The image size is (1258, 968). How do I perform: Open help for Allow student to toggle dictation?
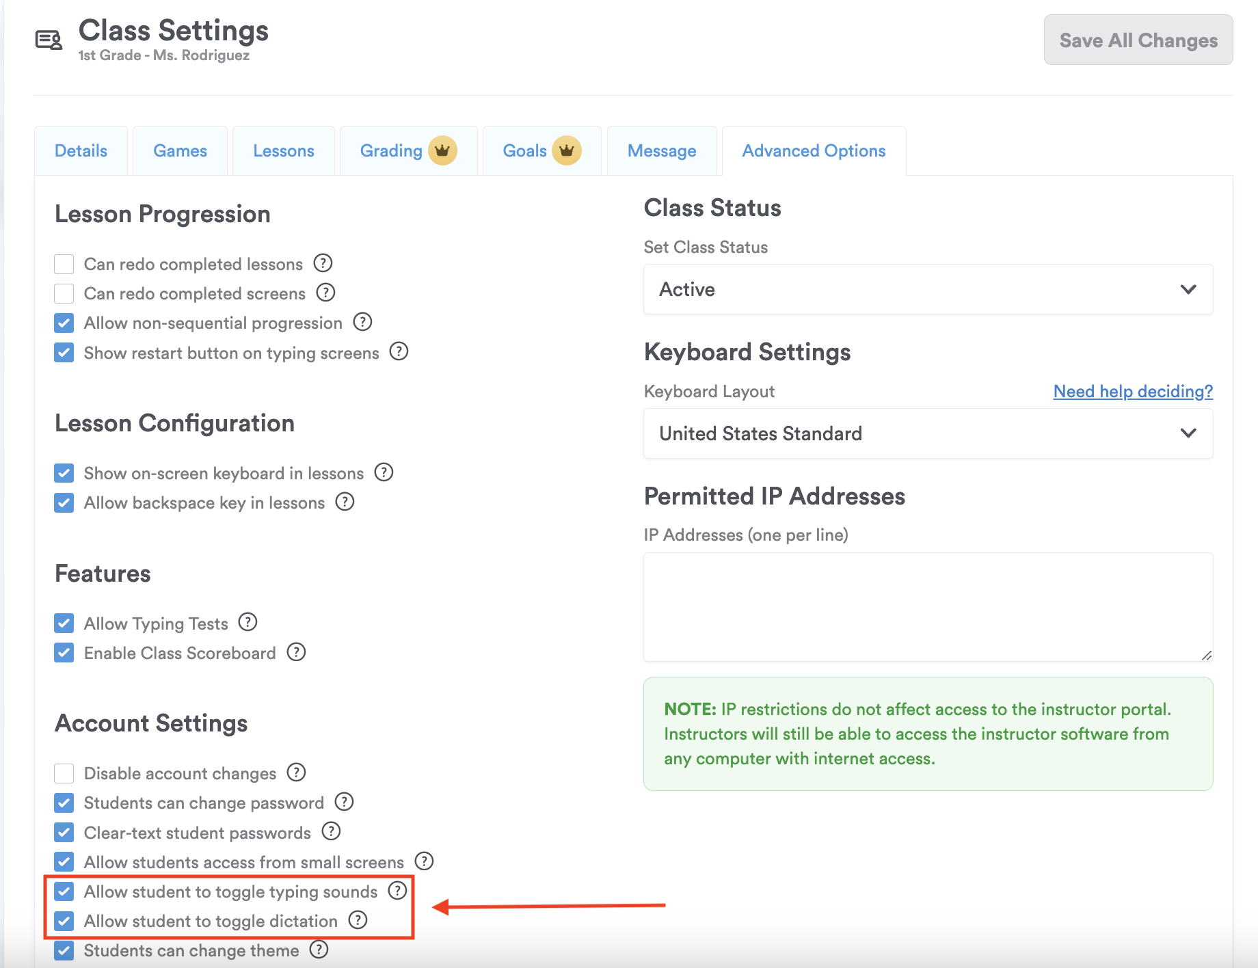click(x=358, y=920)
